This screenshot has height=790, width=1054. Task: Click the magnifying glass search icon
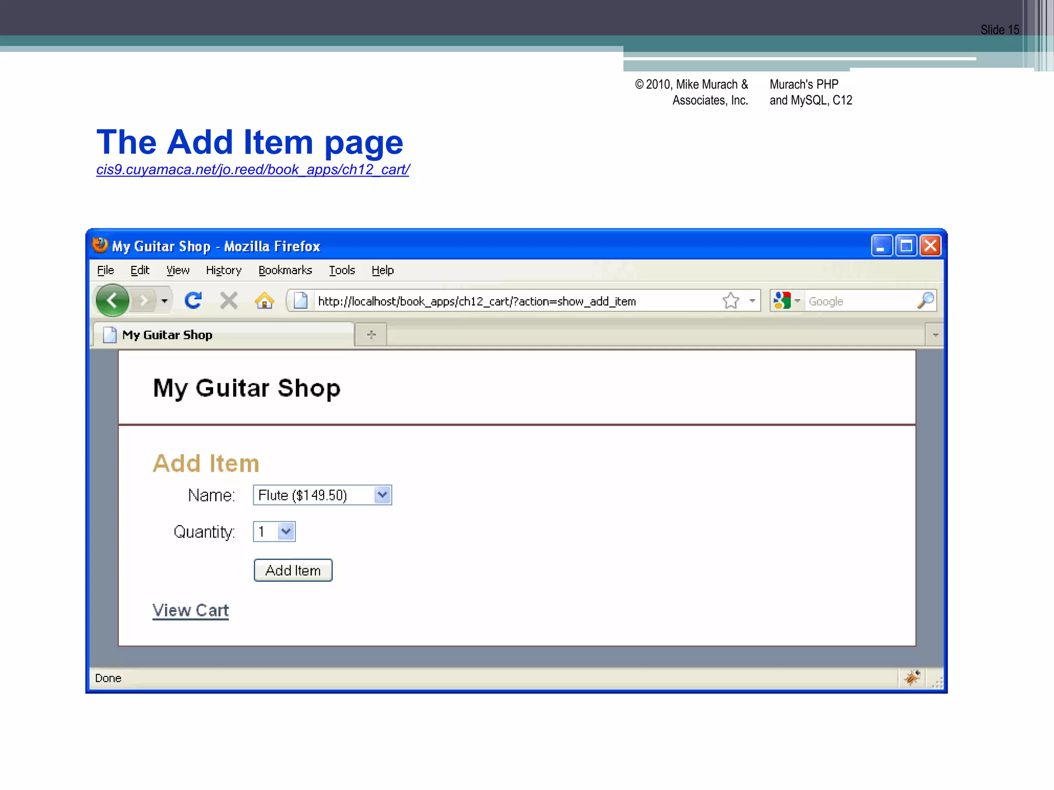(925, 300)
